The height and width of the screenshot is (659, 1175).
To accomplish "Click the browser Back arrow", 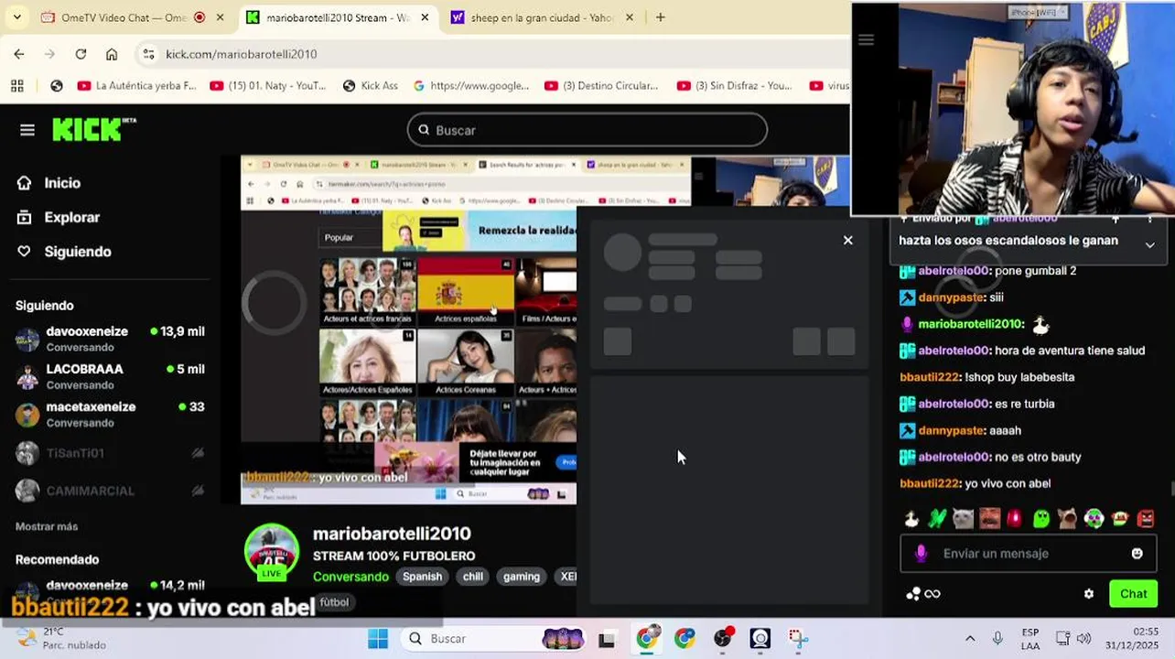I will [19, 54].
